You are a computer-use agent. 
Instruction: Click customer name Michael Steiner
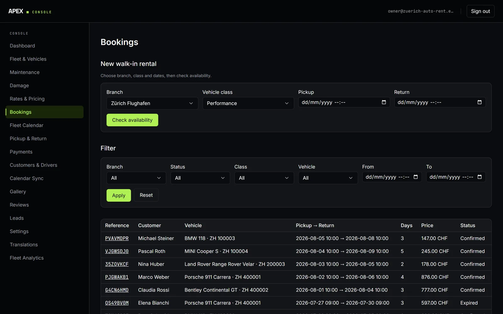tap(156, 238)
